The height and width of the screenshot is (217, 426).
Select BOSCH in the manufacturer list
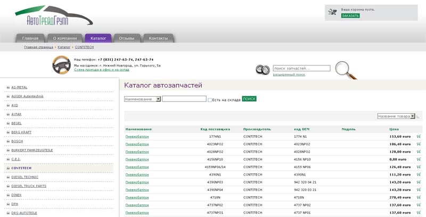coord(17,141)
